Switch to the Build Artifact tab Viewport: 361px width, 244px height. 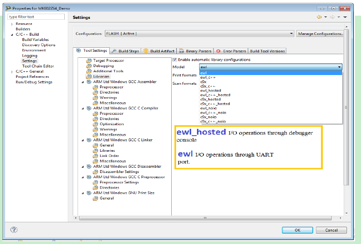tap(159, 51)
